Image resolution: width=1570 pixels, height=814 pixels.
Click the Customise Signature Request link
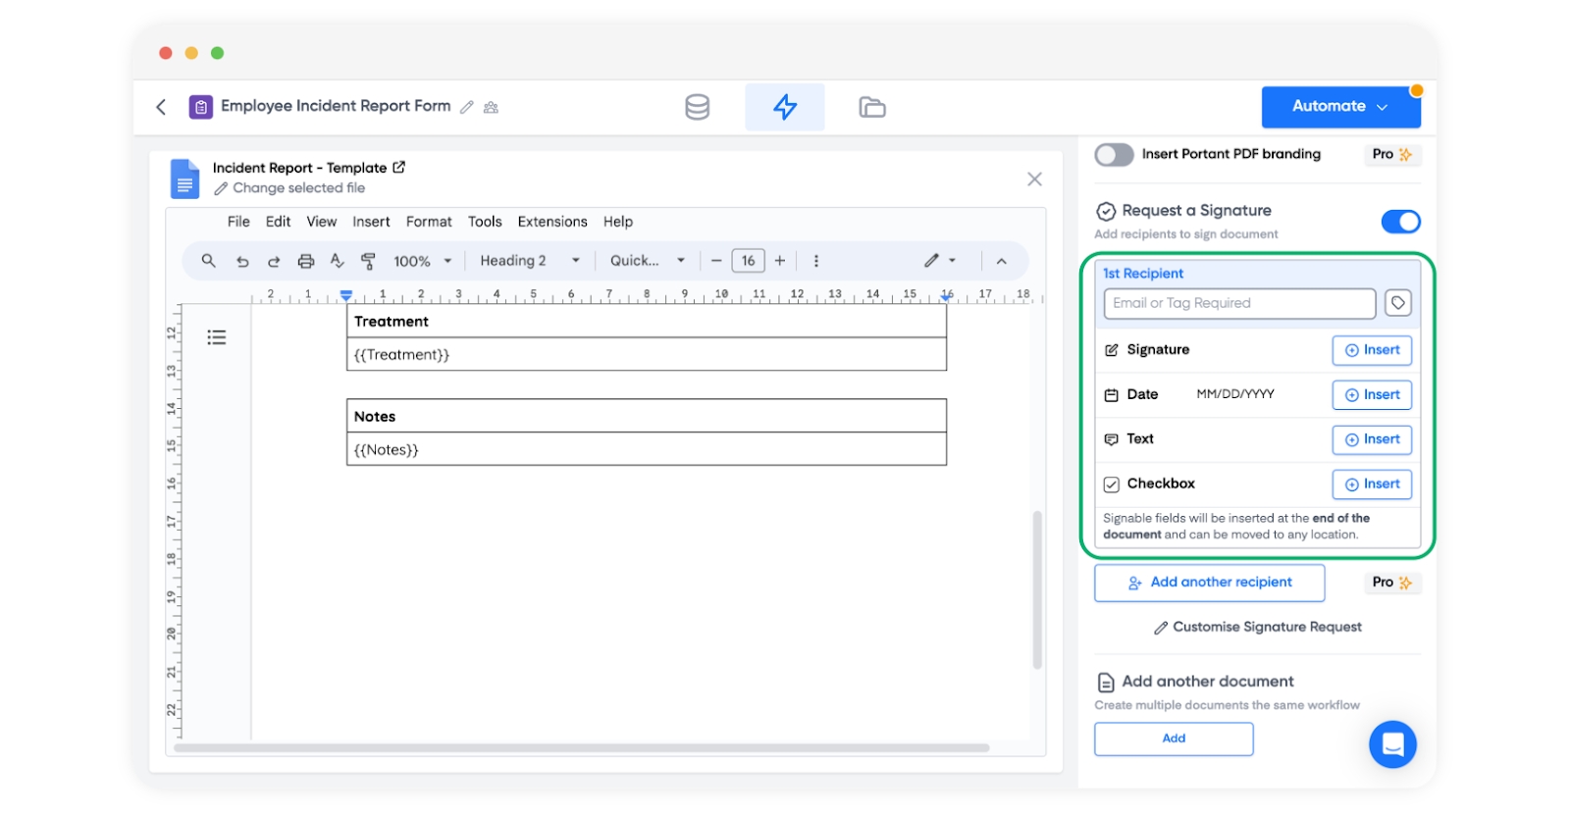[x=1257, y=627]
